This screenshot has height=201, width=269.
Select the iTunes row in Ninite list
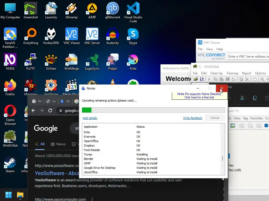tap(151, 154)
